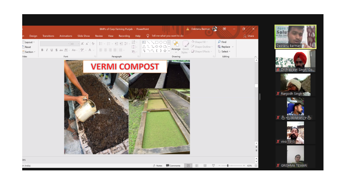
Task: Select the Right Arrow shape
Action: point(157,47)
